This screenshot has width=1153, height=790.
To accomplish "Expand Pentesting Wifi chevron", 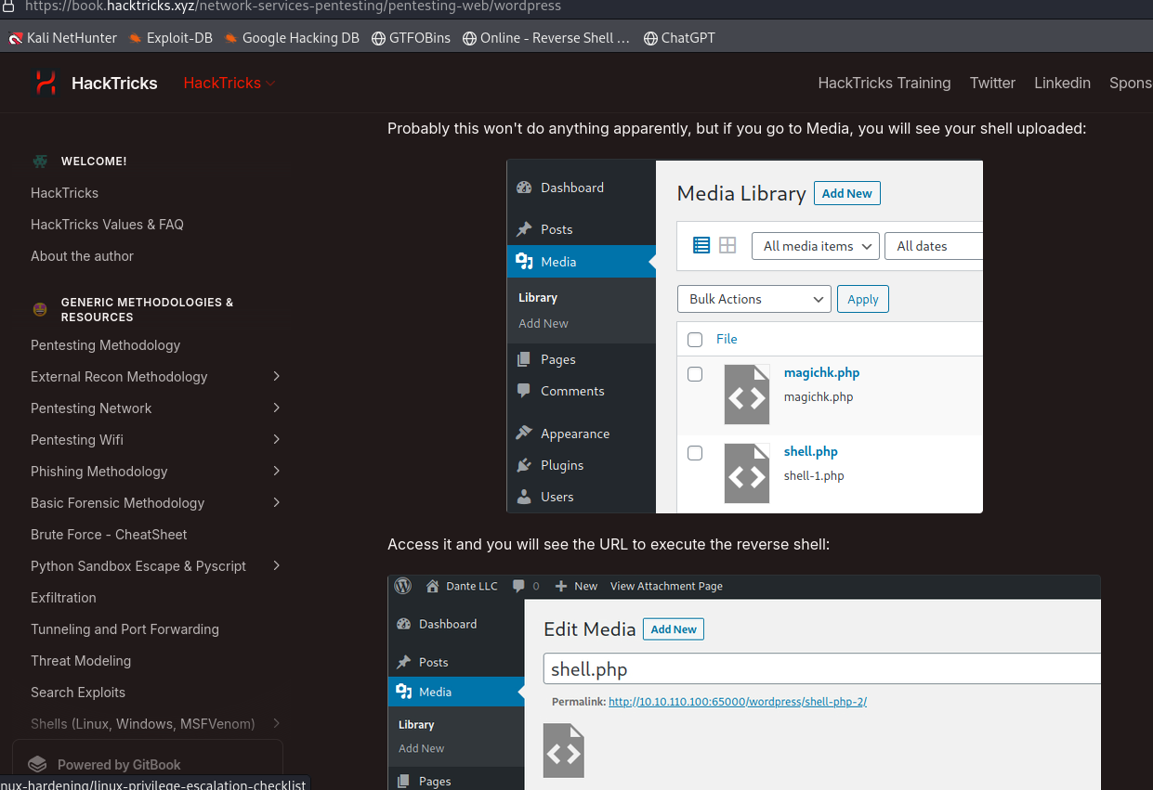I will point(277,439).
